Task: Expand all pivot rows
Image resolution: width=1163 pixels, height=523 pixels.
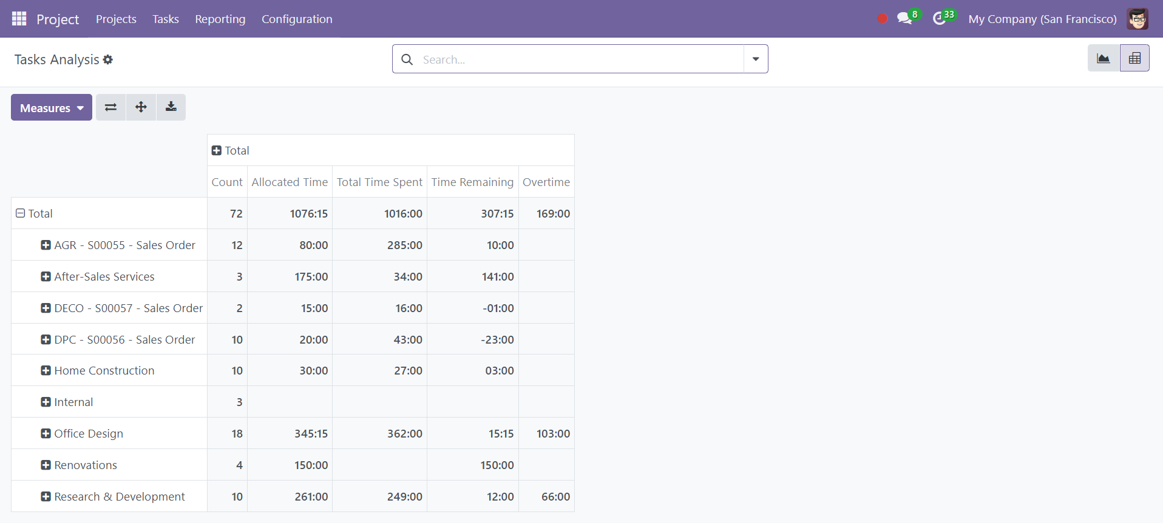Action: (x=141, y=107)
